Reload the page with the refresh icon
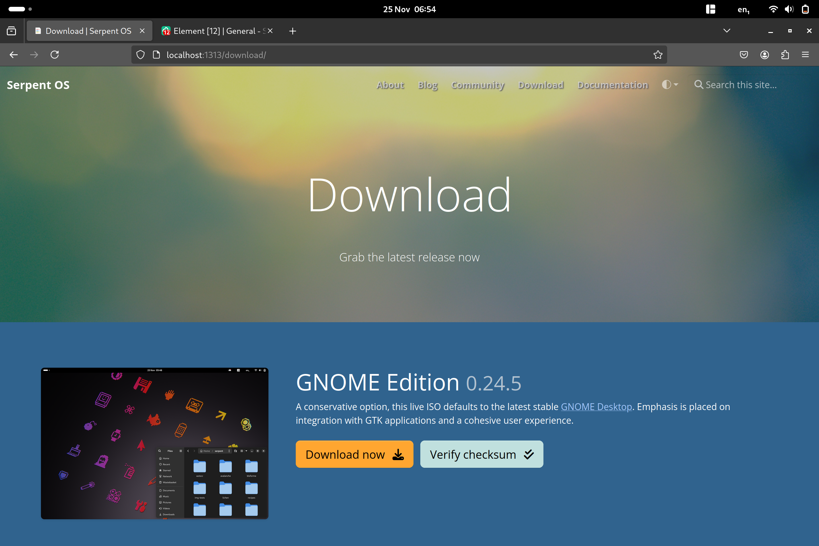Viewport: 819px width, 546px height. [x=55, y=55]
